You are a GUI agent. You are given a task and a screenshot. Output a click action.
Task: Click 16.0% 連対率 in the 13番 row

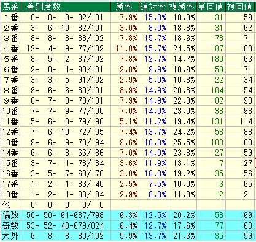pos(155,142)
